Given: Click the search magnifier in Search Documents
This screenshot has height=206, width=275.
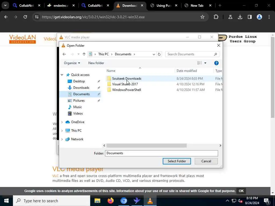Looking at the screenshot, I should pyautogui.click(x=215, y=54).
